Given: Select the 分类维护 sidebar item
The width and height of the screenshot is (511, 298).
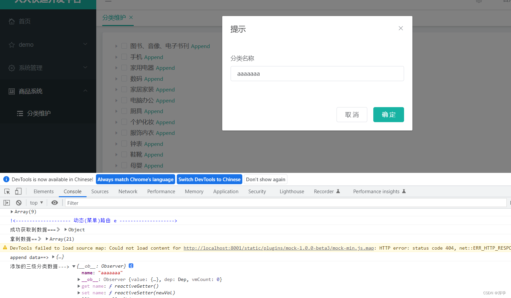Looking at the screenshot, I should pos(48,113).
